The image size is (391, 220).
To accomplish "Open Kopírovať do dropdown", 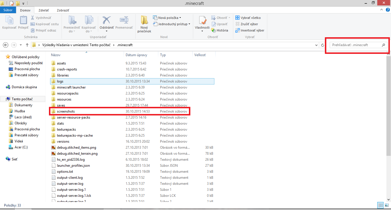I will coord(89,24).
